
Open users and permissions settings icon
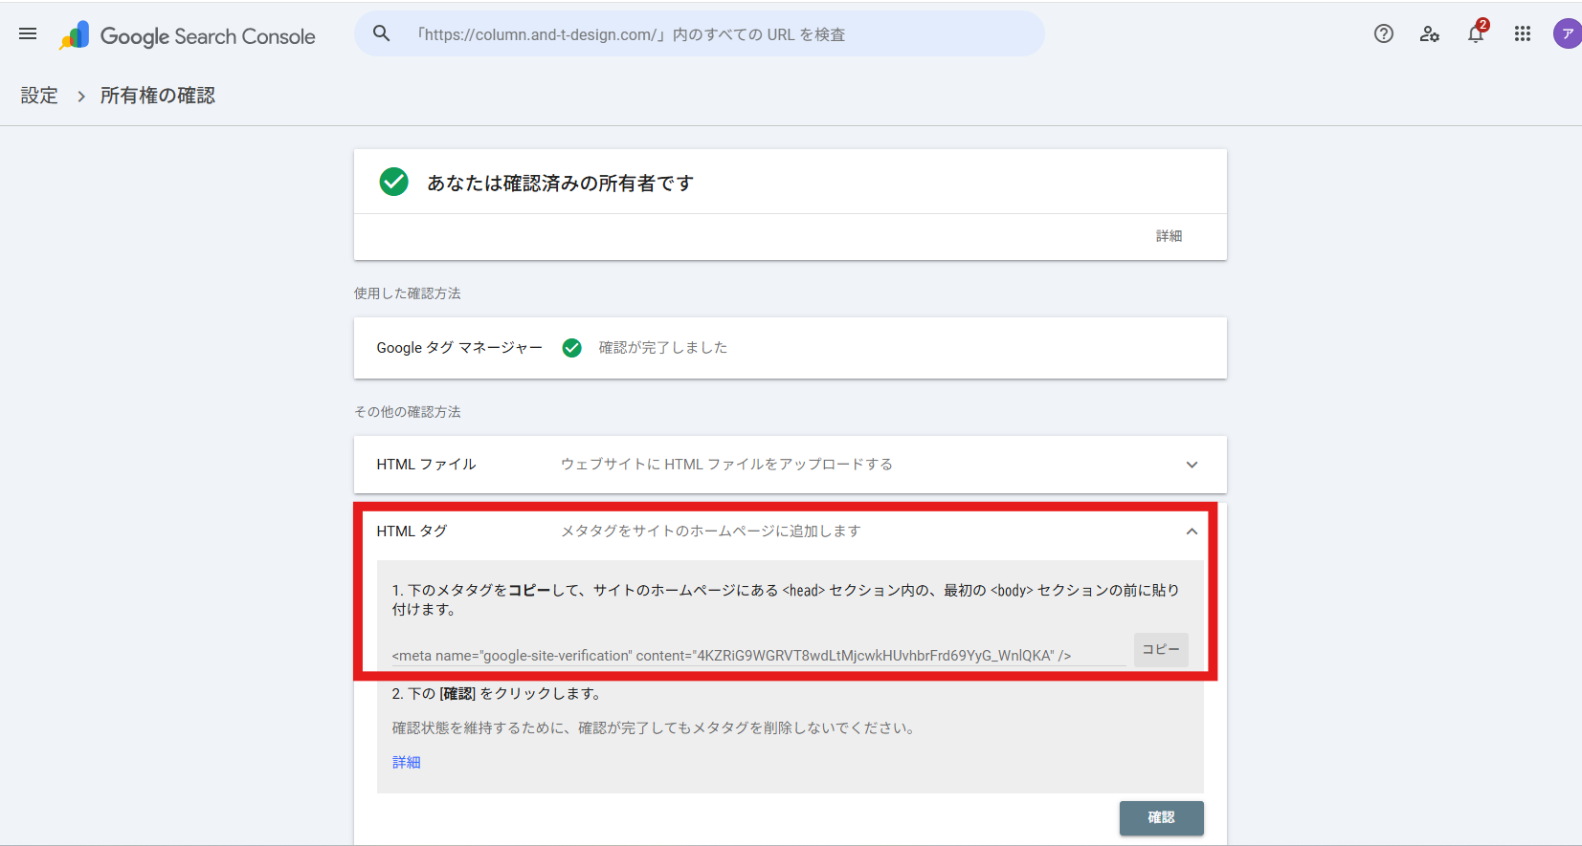[x=1429, y=34]
